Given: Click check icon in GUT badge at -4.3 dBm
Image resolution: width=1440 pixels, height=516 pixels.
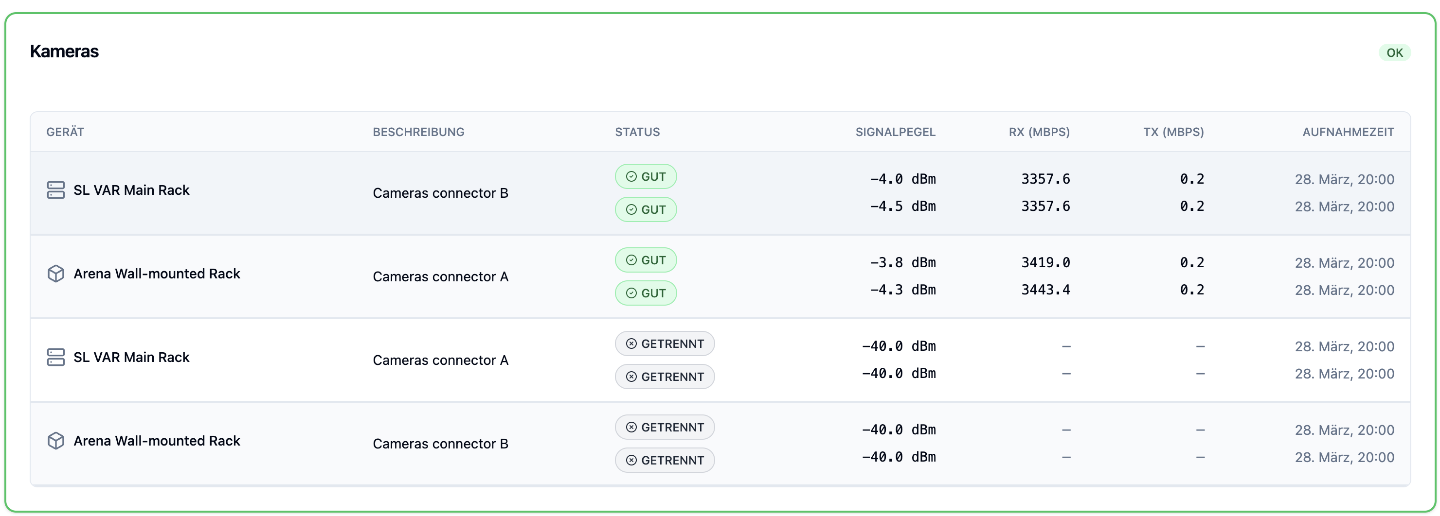Looking at the screenshot, I should pyautogui.click(x=631, y=293).
